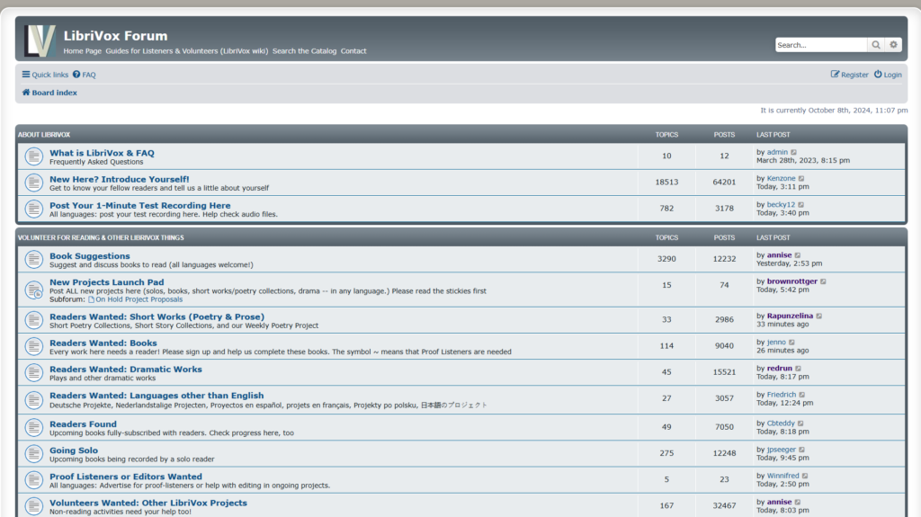921x517 pixels.
Task: View latest post icon next to becky12
Action: pos(801,205)
